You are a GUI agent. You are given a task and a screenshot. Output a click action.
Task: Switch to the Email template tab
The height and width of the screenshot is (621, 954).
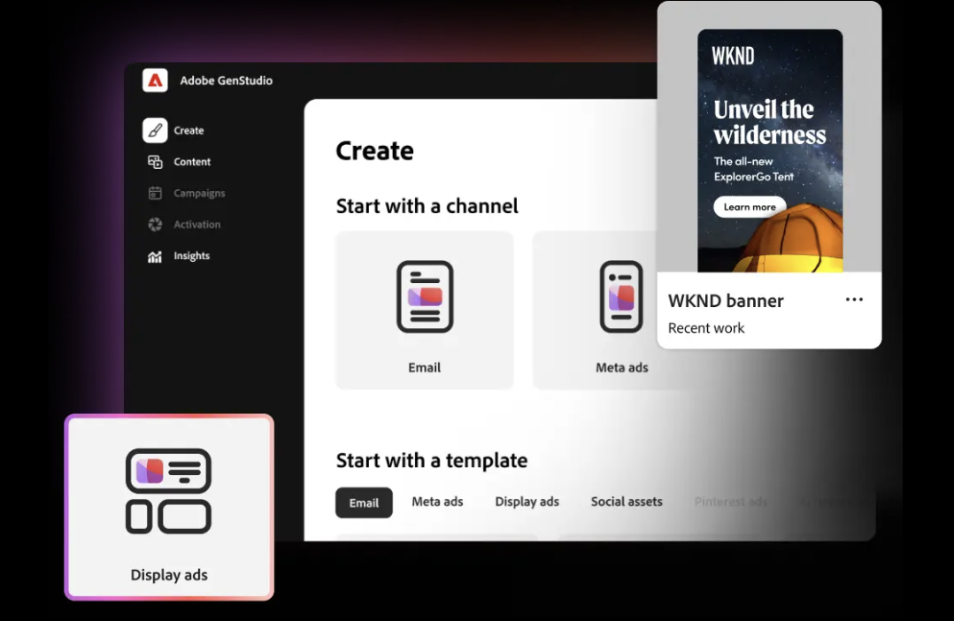click(364, 502)
